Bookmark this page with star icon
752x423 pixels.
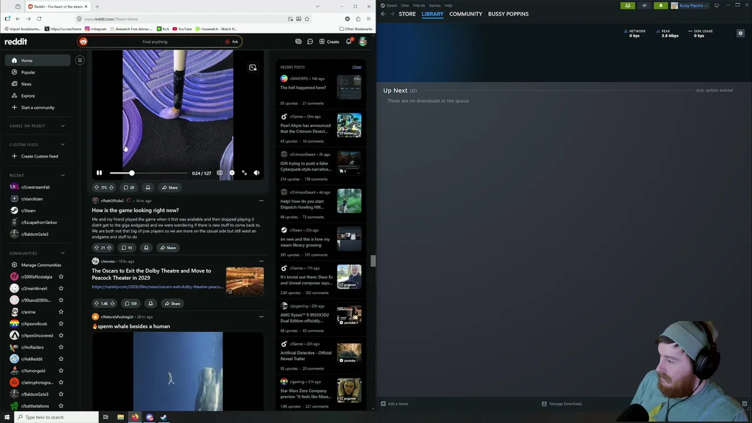coord(307,19)
